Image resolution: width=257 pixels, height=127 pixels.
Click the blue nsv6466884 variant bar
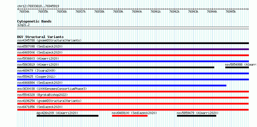point(122,86)
